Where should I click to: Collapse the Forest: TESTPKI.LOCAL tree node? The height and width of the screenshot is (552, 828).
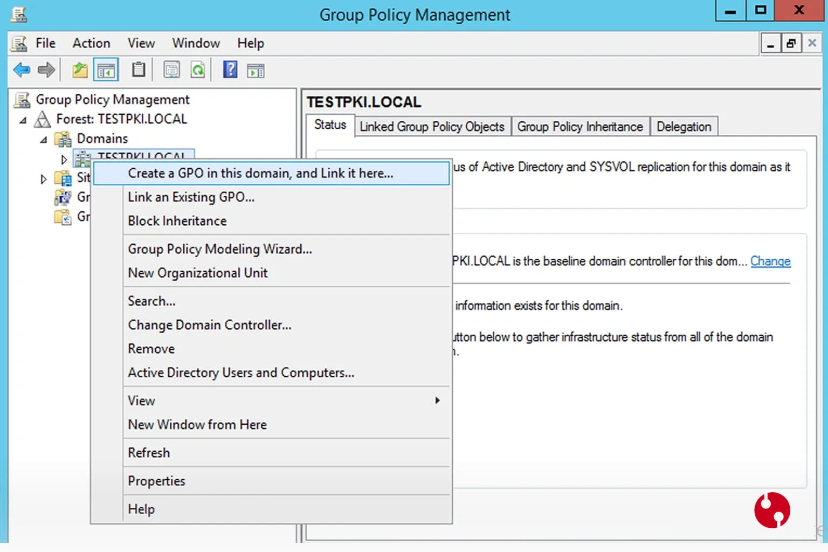23,120
